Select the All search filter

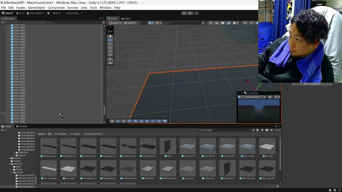tap(49, 134)
